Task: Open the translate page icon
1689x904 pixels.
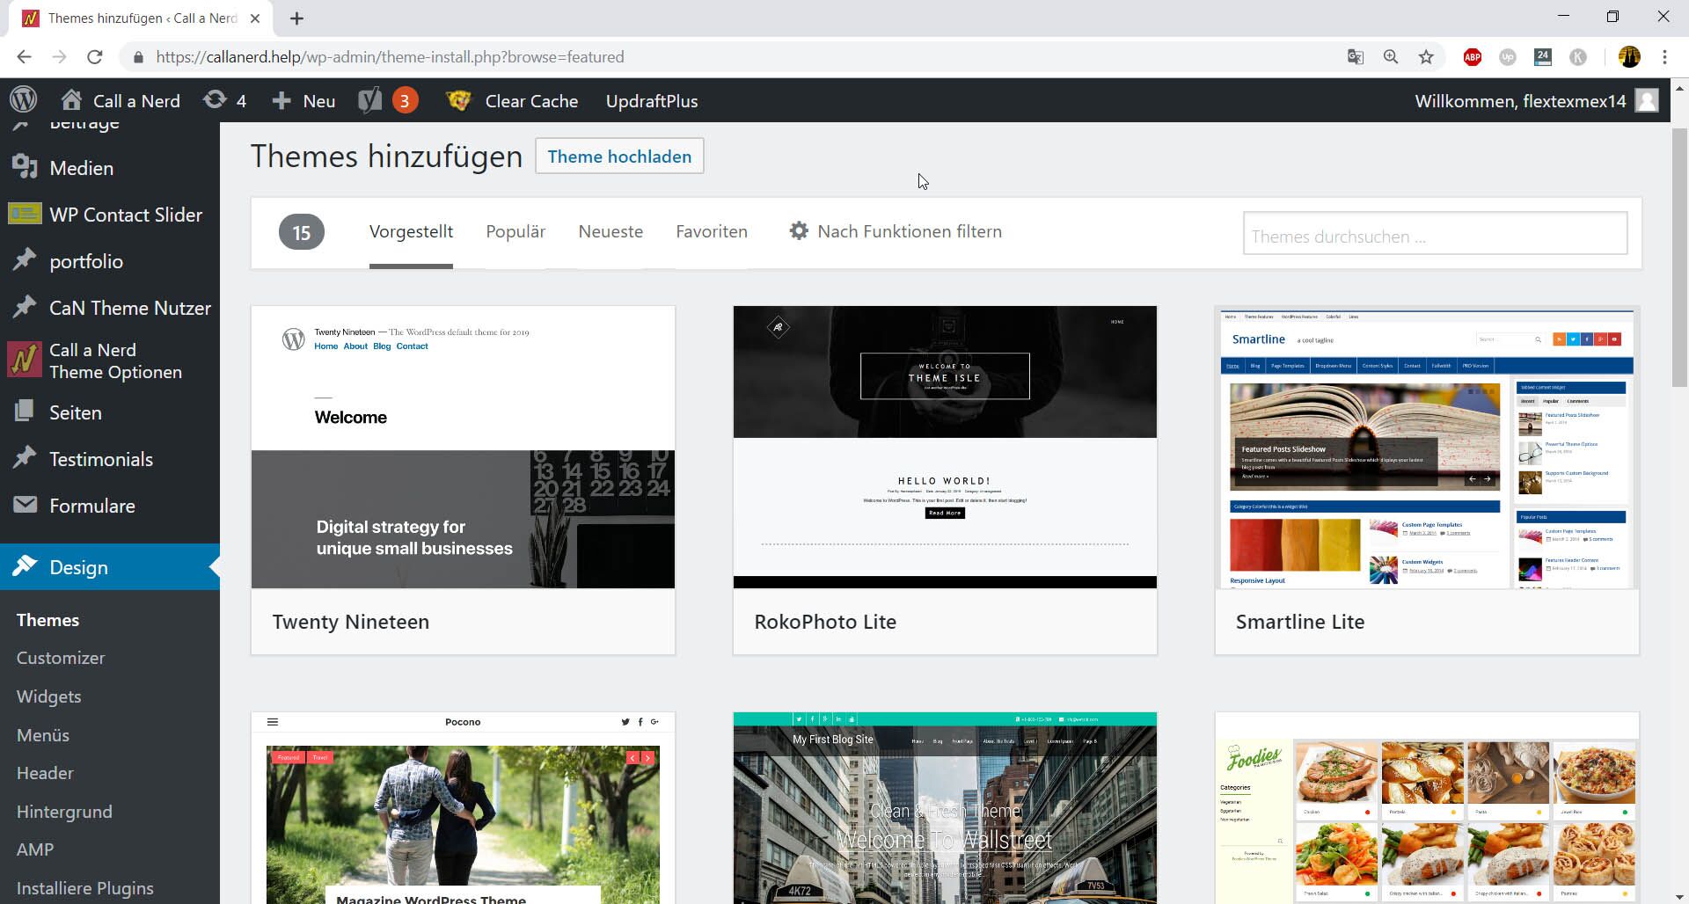Action: (x=1356, y=57)
